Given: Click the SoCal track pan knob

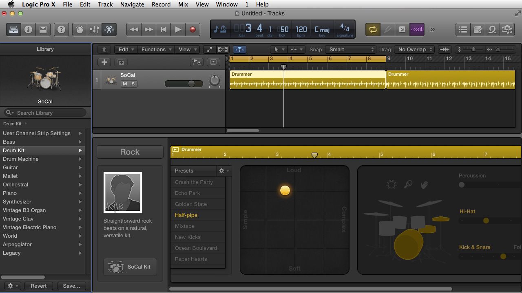Looking at the screenshot, I should point(214,81).
